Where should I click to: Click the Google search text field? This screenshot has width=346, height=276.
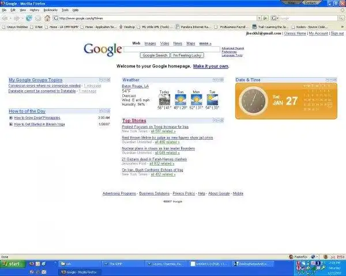tap(172, 49)
